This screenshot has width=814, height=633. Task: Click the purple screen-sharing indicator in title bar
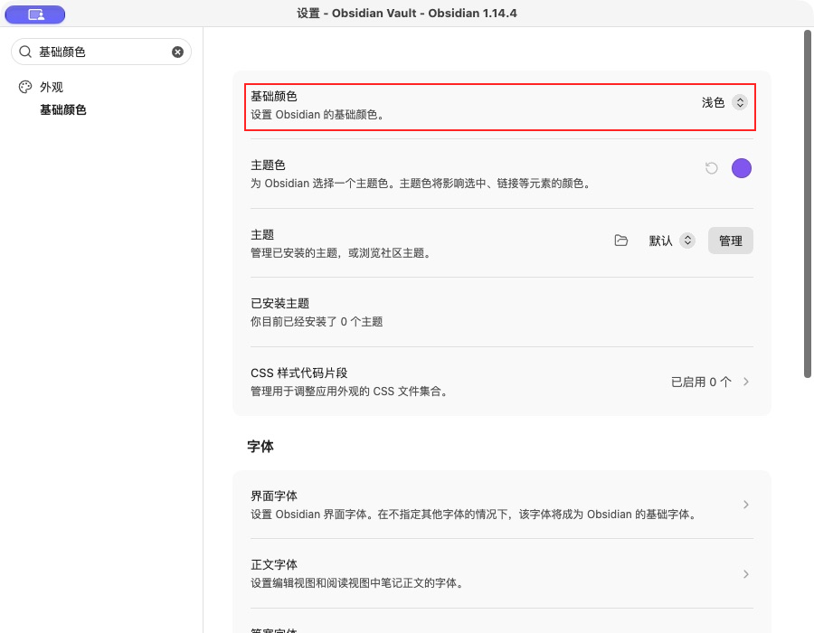(35, 14)
